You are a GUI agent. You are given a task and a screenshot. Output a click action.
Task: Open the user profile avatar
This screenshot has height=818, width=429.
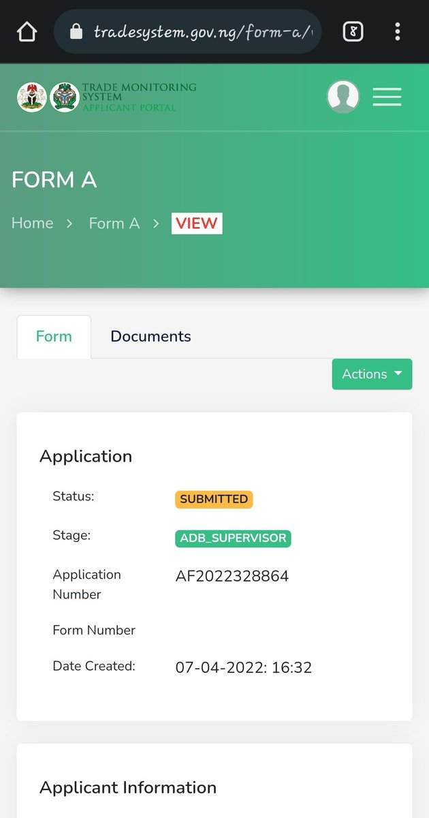coord(343,97)
